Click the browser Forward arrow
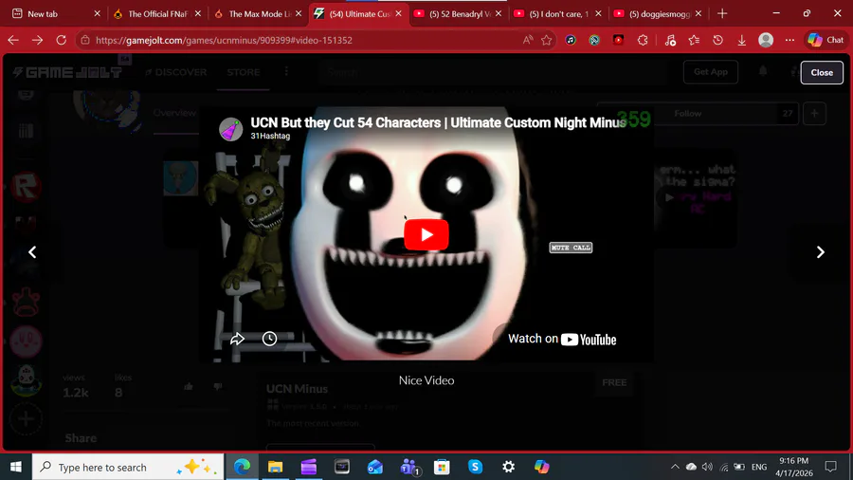The height and width of the screenshot is (480, 853). point(37,40)
